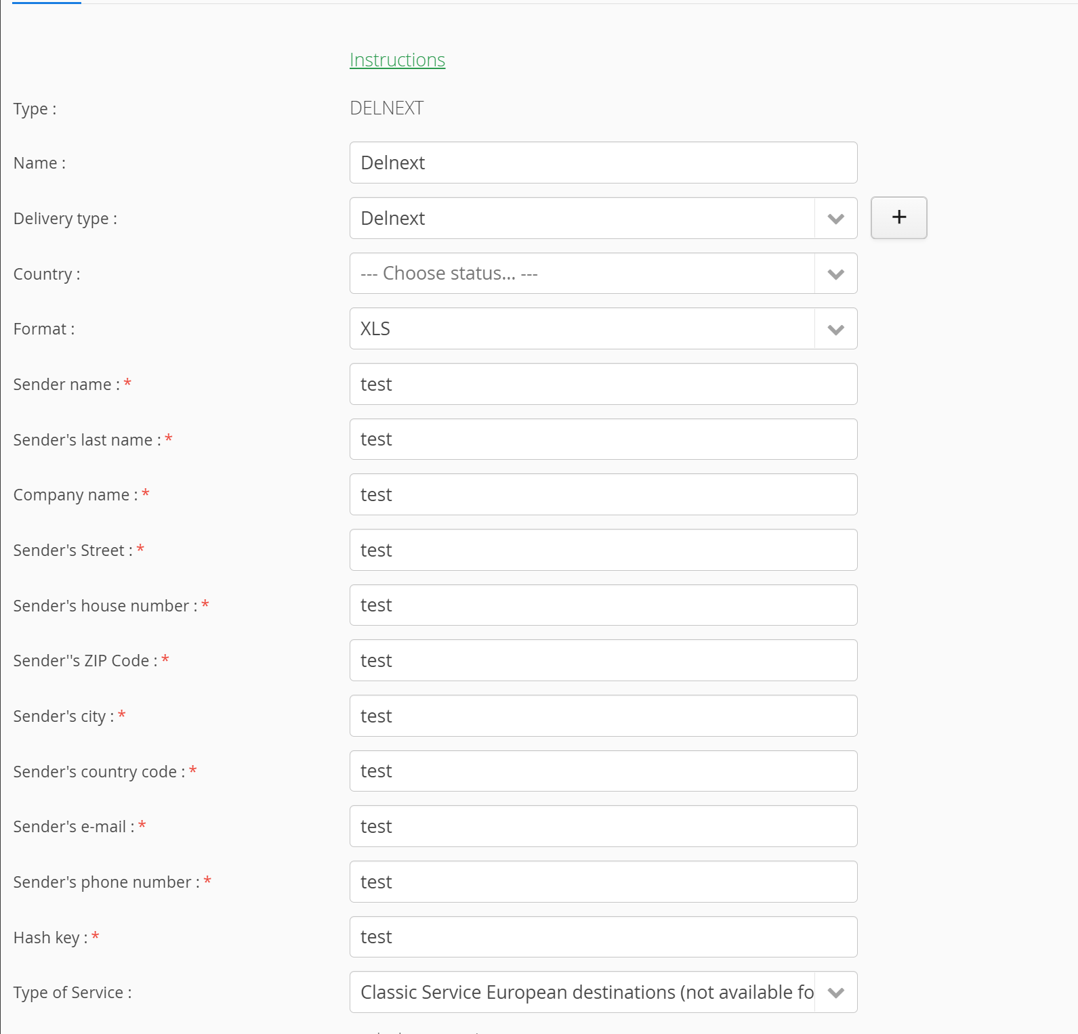Focus the Sender's country code field
The height and width of the screenshot is (1034, 1078).
(603, 771)
